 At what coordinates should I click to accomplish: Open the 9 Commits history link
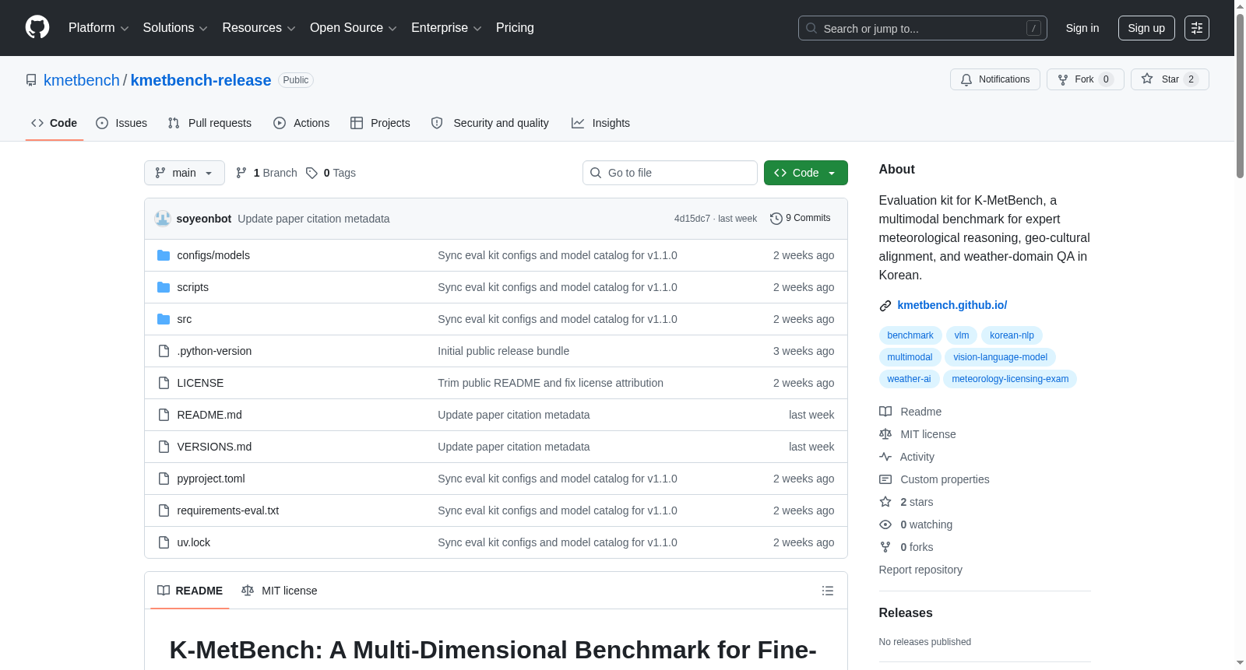tap(801, 219)
